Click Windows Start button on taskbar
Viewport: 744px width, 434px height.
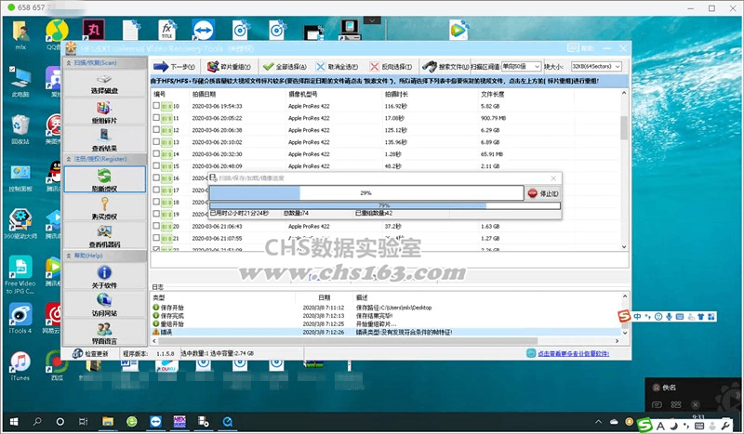tap(14, 422)
